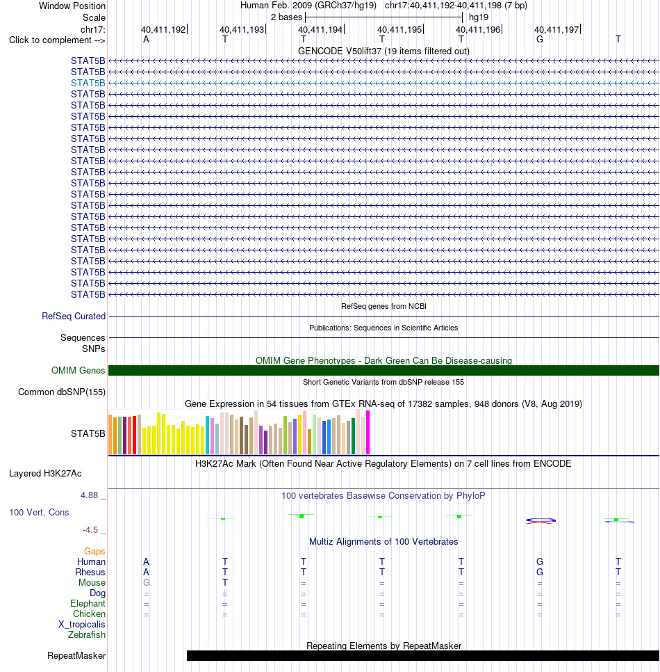Click the Dog alignment row label
Image resolution: width=660 pixels, height=672 pixels.
(97, 593)
